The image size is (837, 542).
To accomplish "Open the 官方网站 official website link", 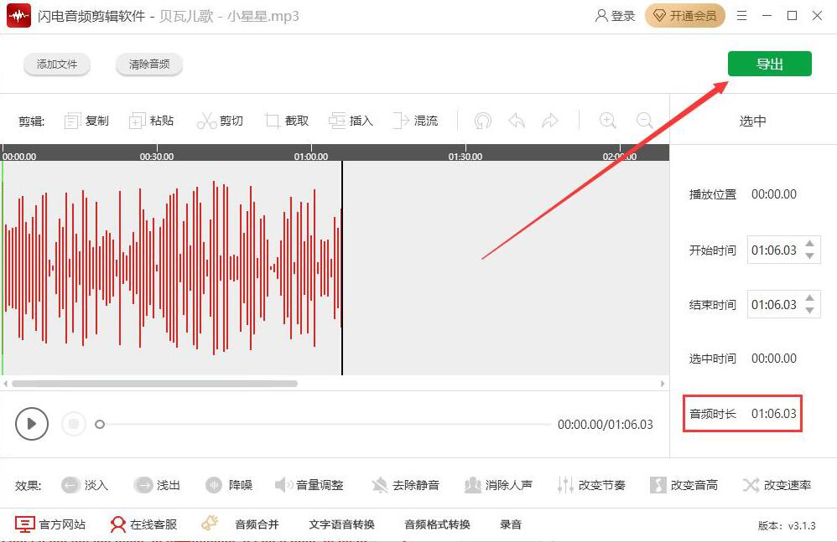I will tap(50, 524).
